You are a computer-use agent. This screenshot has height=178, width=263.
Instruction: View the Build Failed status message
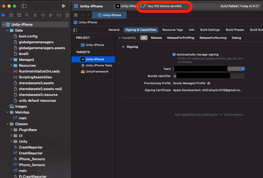[x=240, y=6]
